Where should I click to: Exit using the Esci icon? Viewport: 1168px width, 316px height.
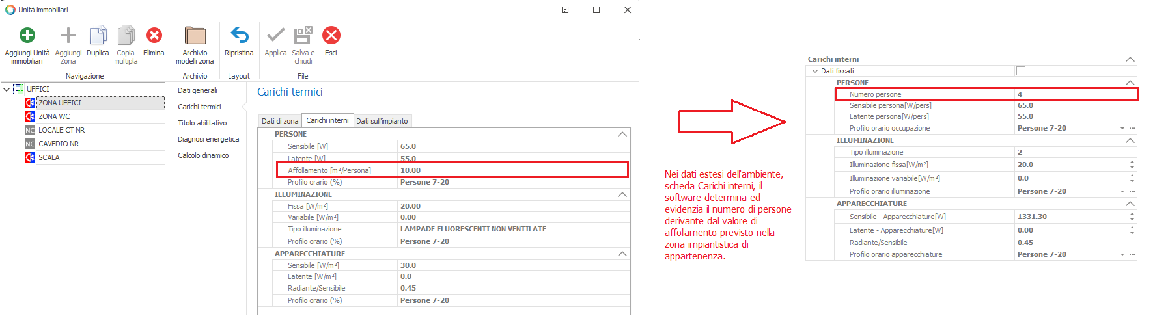coord(331,36)
